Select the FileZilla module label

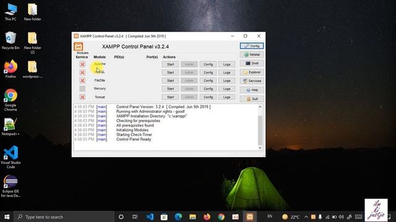pyautogui.click(x=100, y=80)
